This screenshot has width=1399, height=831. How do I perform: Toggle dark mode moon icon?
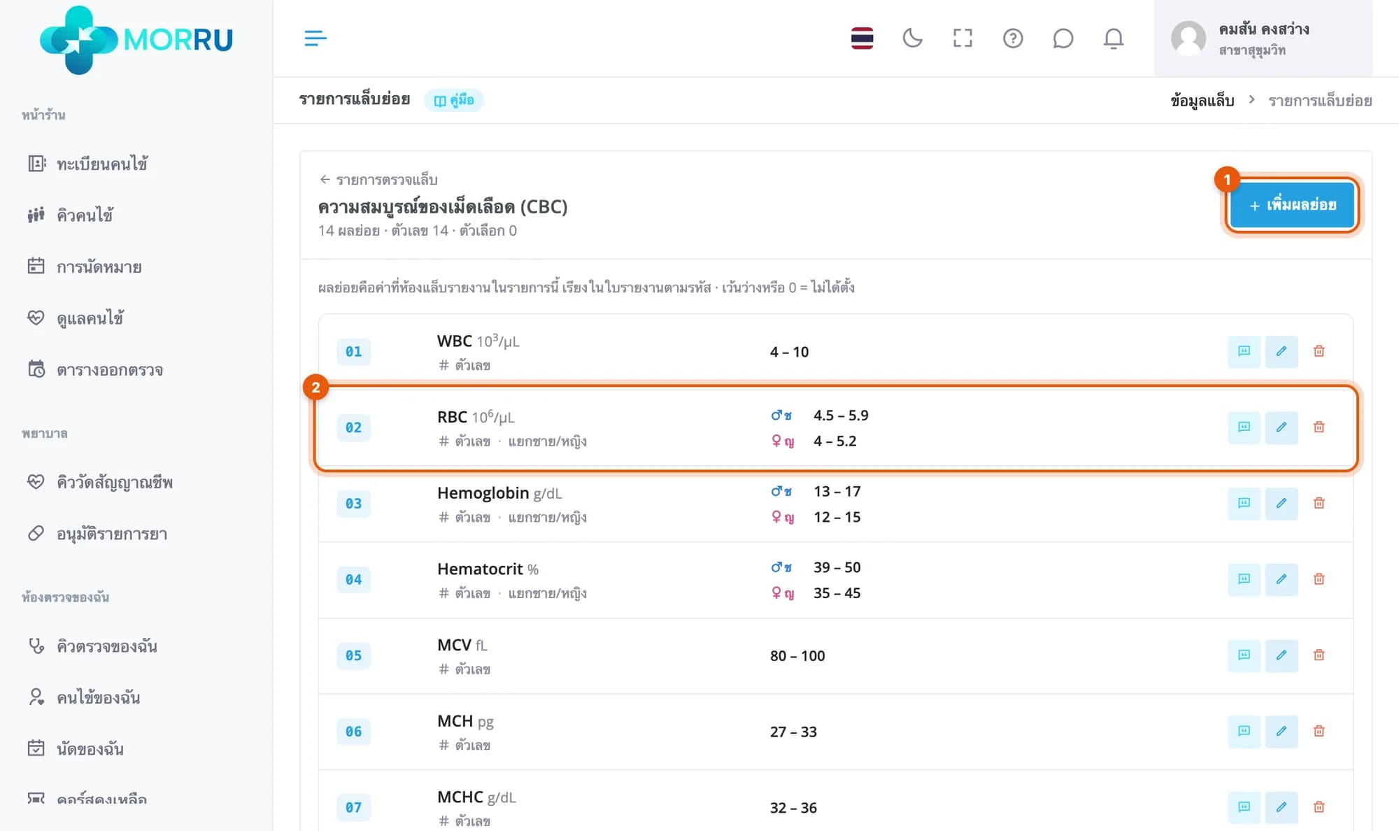[912, 38]
